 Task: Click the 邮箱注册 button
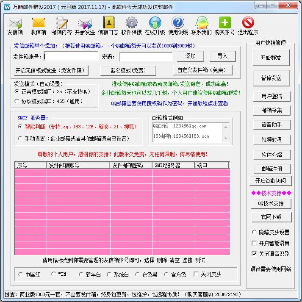(272, 169)
